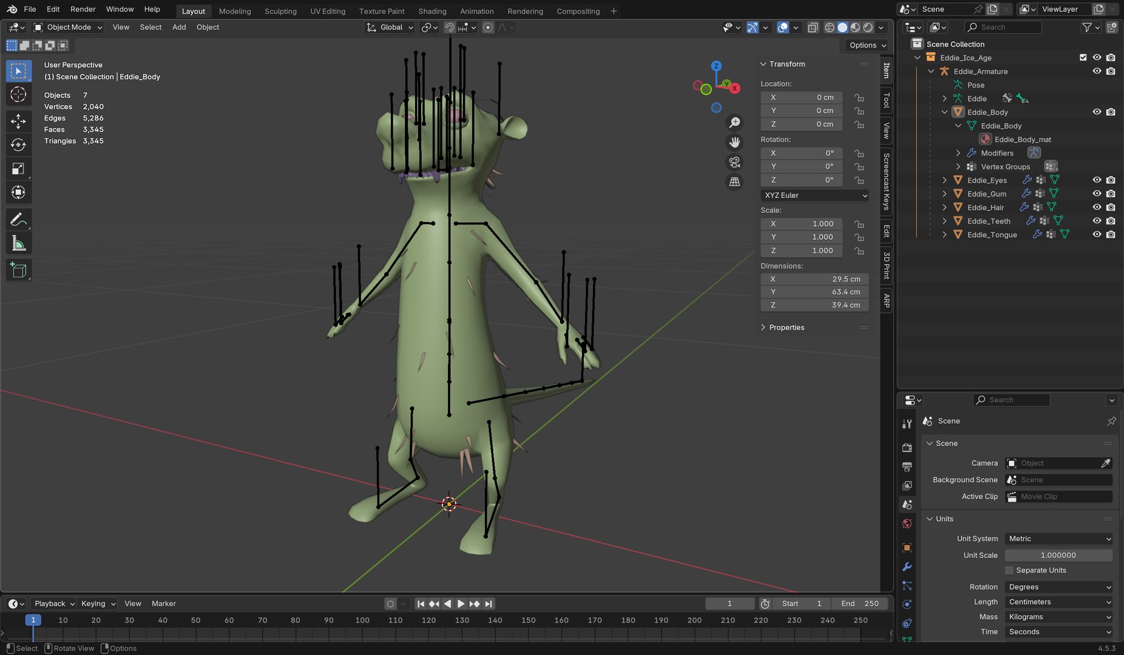Viewport: 1124px width, 655px height.
Task: Choose the Measure tool
Action: click(18, 243)
